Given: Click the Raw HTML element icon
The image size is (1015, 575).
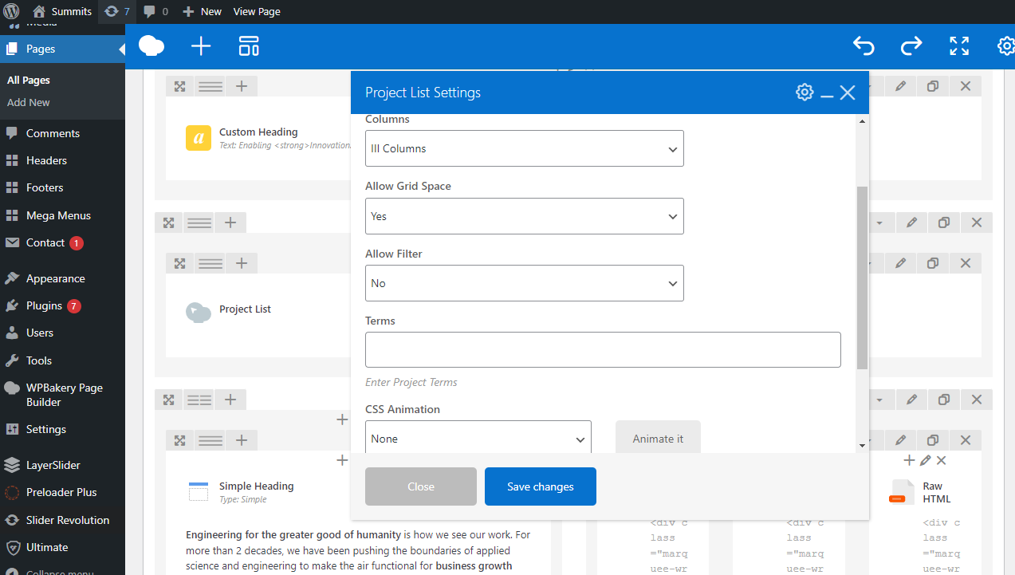Looking at the screenshot, I should pos(902,492).
